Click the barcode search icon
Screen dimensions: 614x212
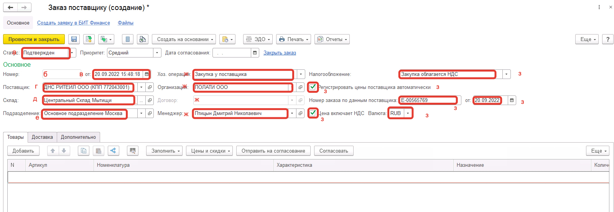click(x=133, y=151)
